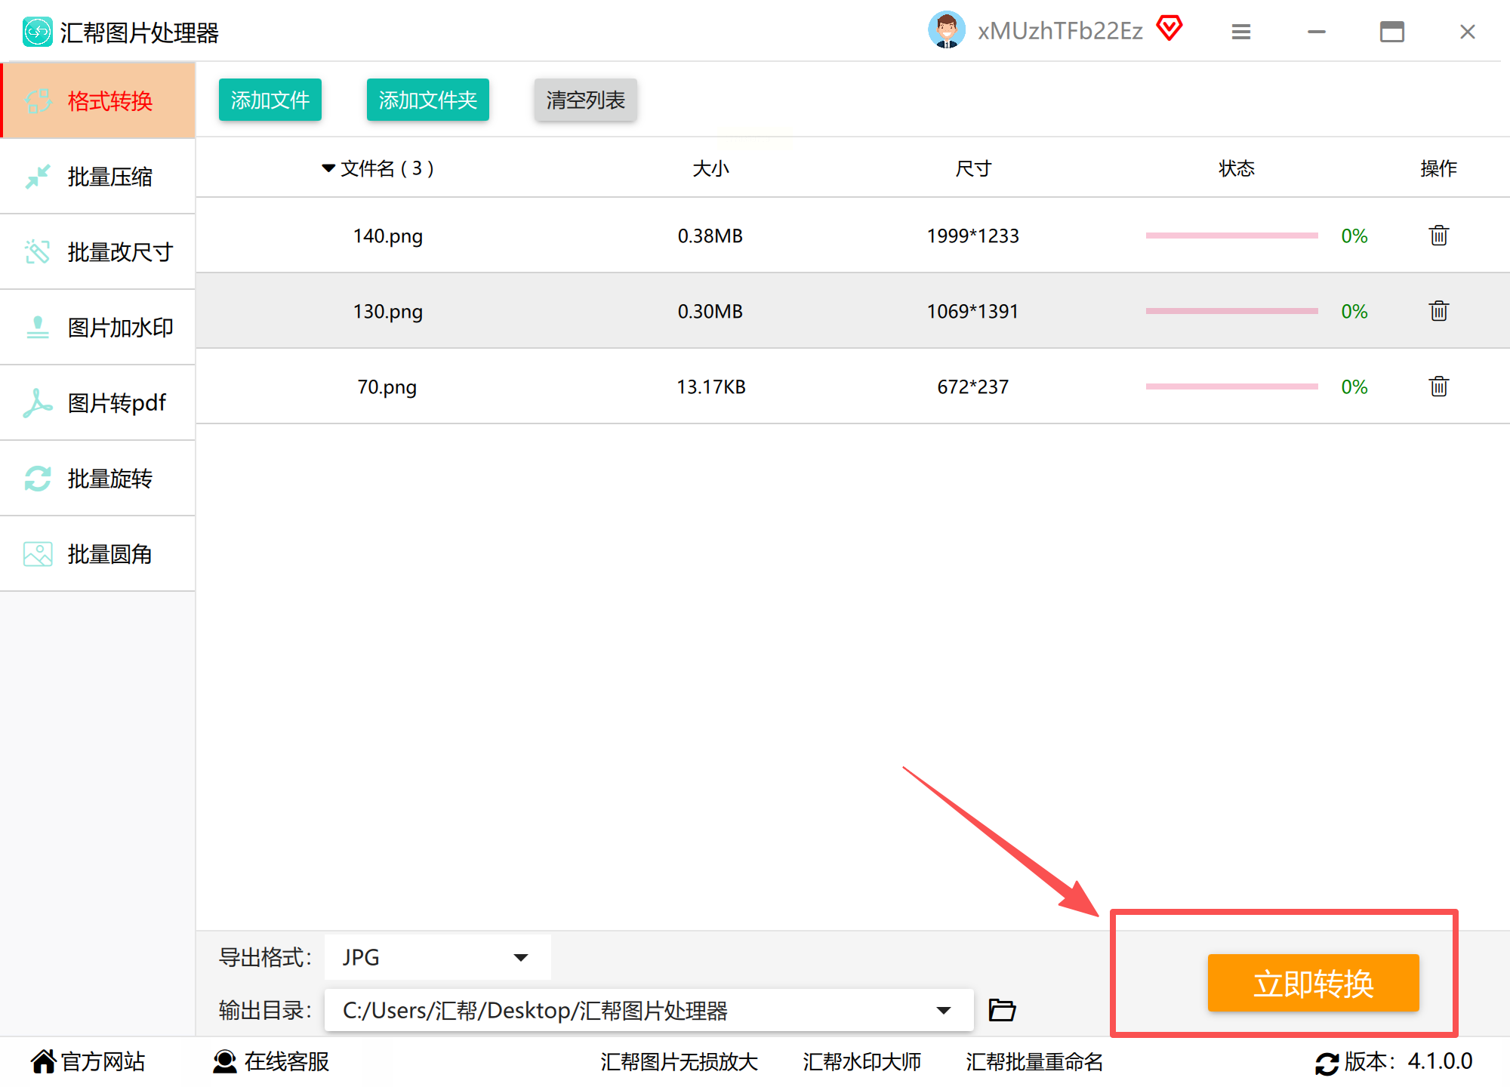
Task: Toggle the file name column sort arrow
Action: click(x=328, y=168)
